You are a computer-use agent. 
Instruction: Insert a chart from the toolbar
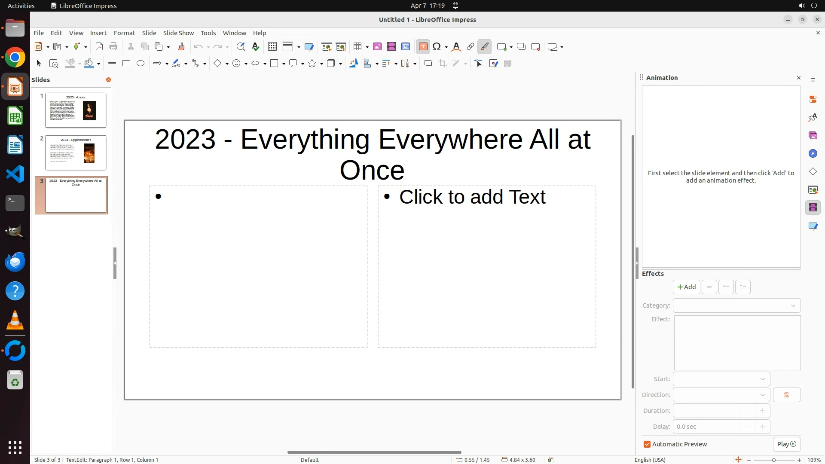tap(406, 47)
